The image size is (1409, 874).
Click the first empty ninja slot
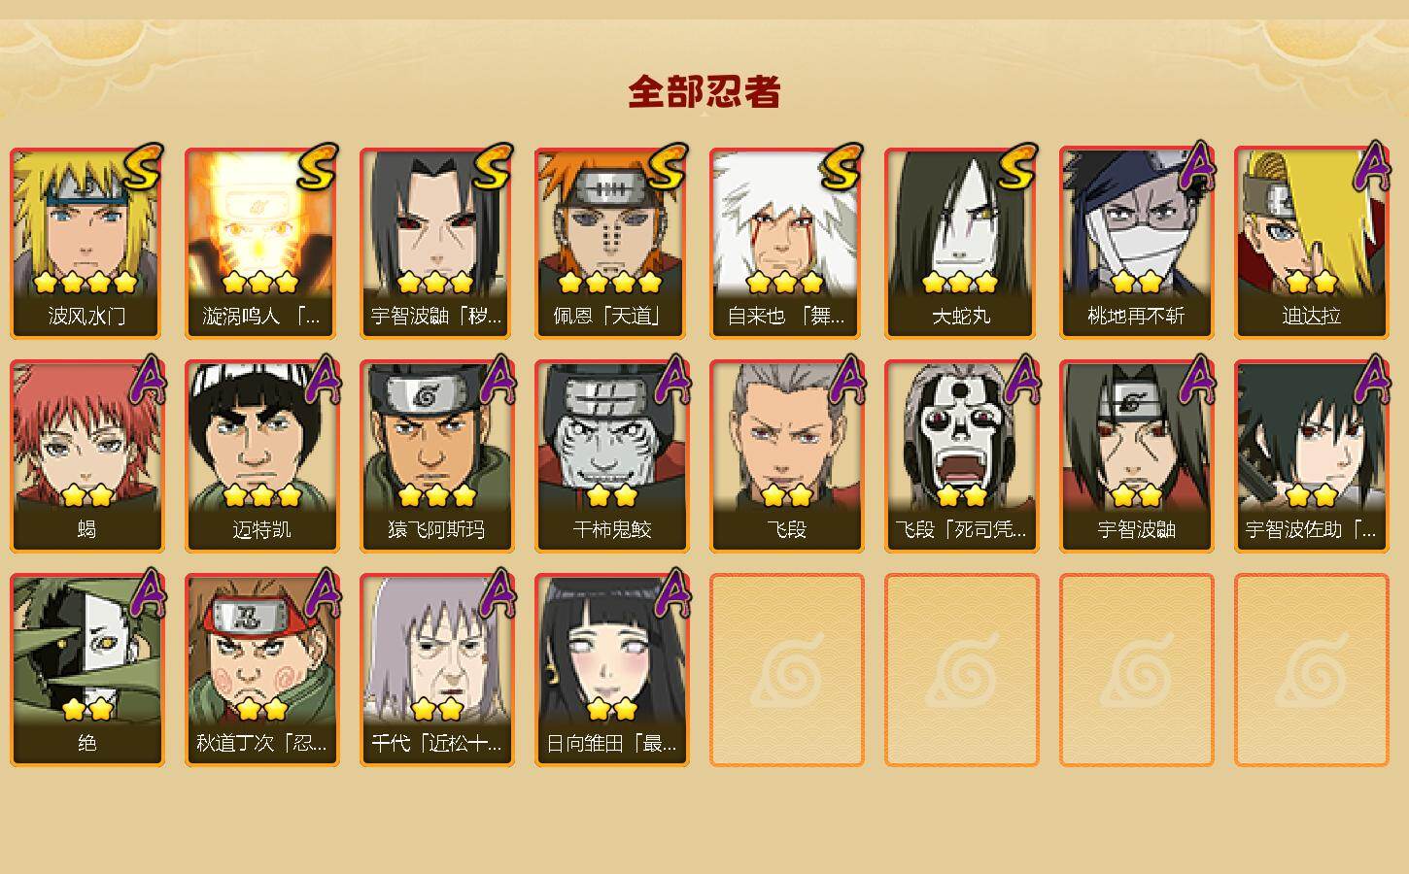pos(787,670)
